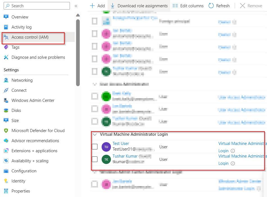Collapse the left navigation with double-chevron

(x=76, y=6)
